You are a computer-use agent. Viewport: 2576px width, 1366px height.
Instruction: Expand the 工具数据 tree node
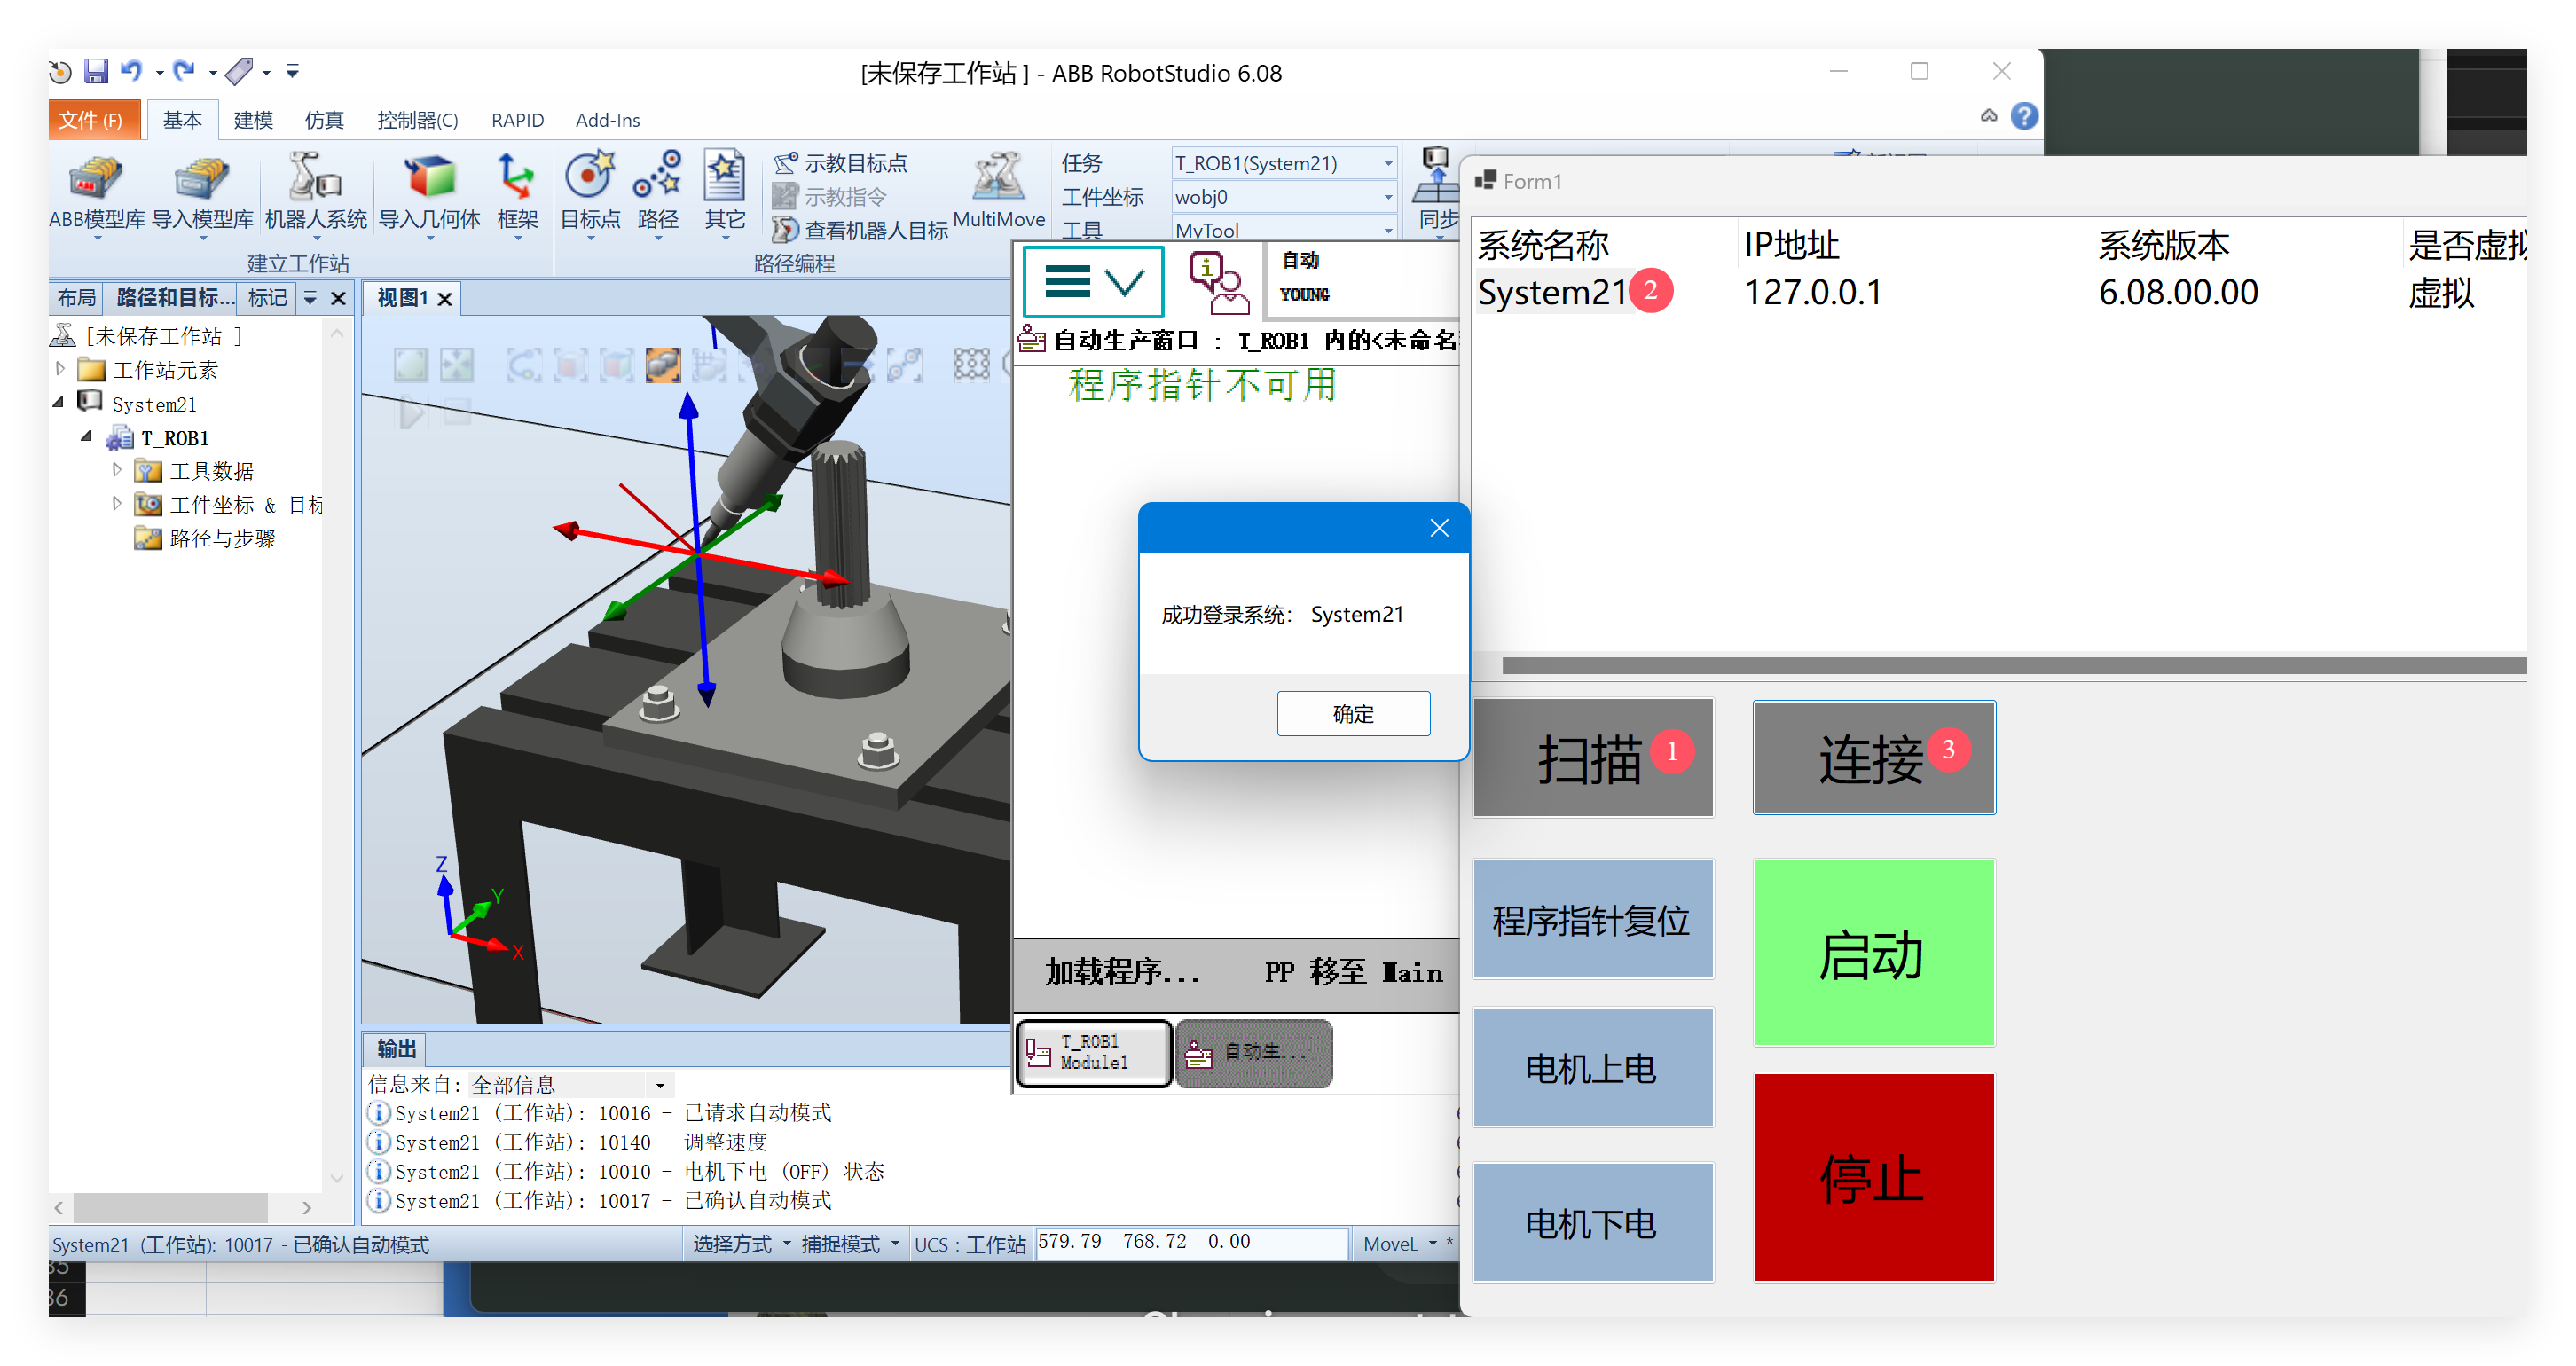click(116, 470)
